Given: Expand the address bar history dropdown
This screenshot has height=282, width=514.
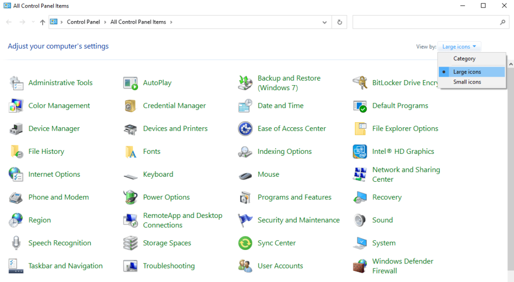Looking at the screenshot, I should 325,22.
